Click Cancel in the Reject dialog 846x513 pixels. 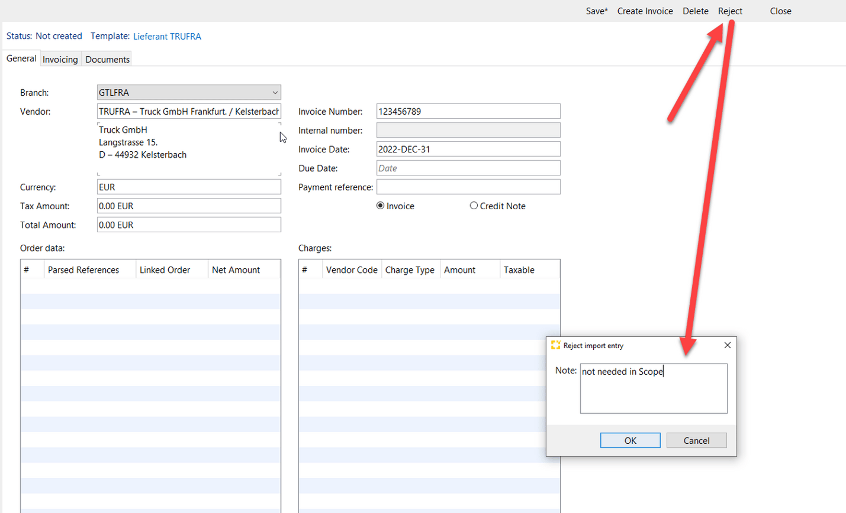(696, 440)
